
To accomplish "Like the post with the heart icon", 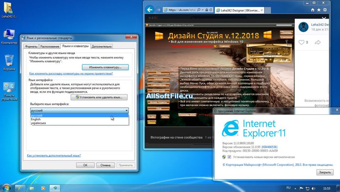I will pyautogui.click(x=301, y=42).
